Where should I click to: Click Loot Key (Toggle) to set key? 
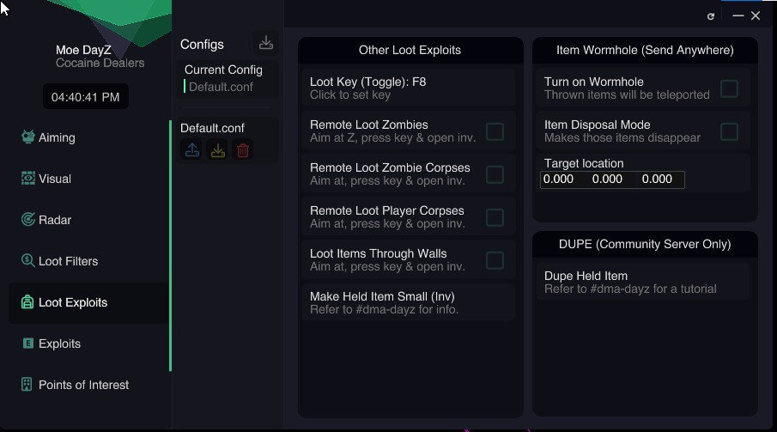409,88
